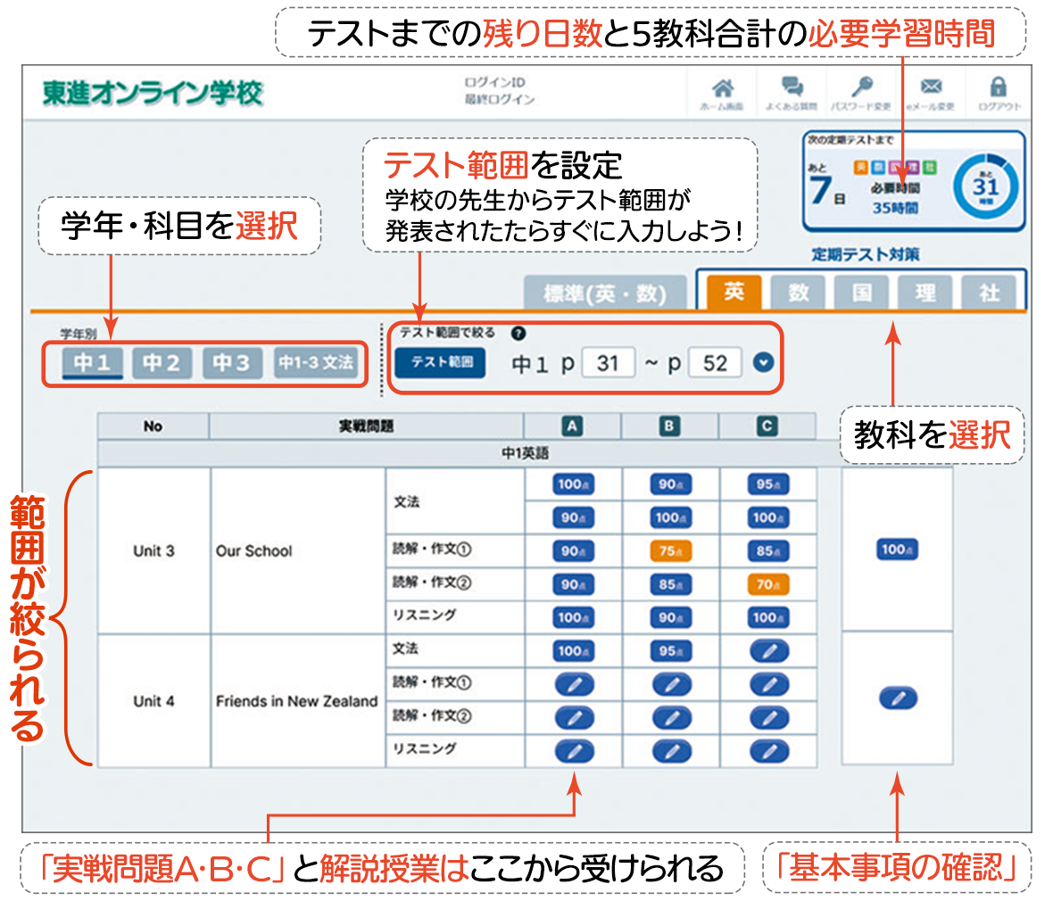The height and width of the screenshot is (901, 1053).
Task: Click the ホーム画面 home icon
Action: point(723,92)
